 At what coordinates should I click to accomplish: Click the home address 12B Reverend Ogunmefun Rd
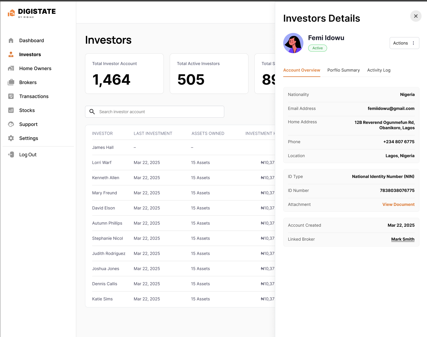click(384, 125)
